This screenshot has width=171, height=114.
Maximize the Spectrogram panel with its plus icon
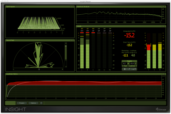point(73,7)
